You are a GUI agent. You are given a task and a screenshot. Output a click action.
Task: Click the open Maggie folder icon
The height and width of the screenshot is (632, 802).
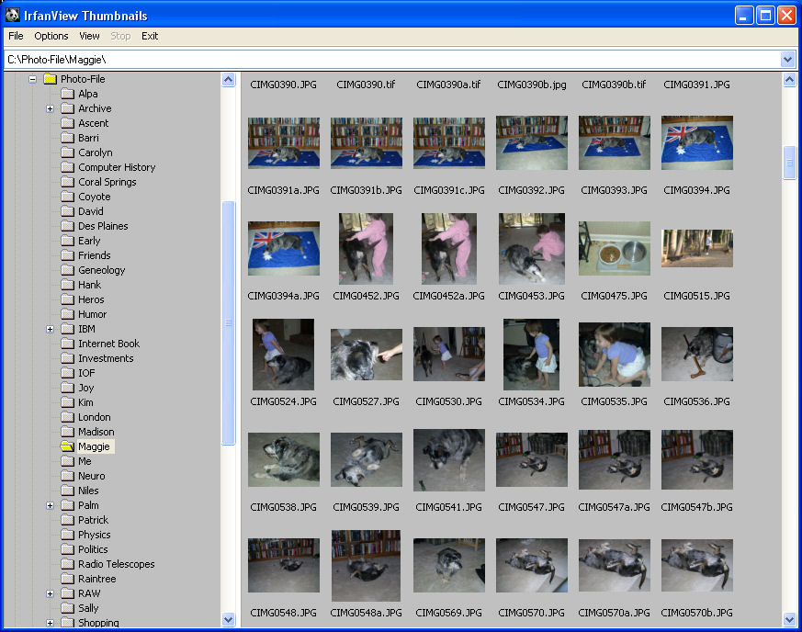pyautogui.click(x=67, y=446)
